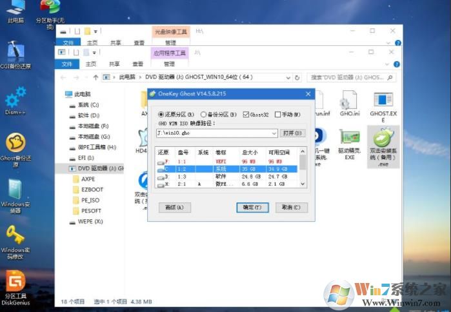The height and width of the screenshot is (312, 451).
Task: Open 光盘映像工具 tab in back window
Action: 171,32
